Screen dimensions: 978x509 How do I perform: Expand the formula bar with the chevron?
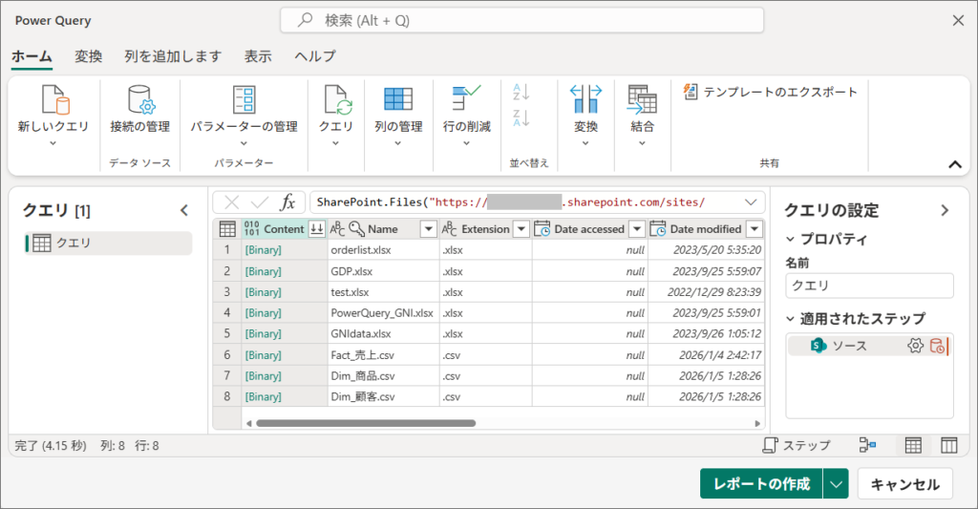point(751,202)
